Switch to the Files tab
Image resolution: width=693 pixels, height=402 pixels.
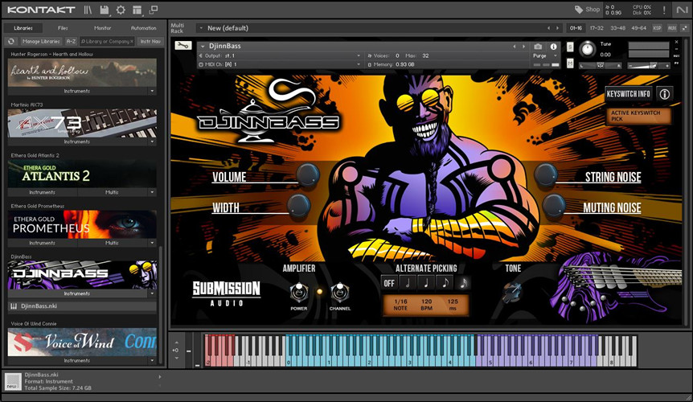[x=63, y=28]
